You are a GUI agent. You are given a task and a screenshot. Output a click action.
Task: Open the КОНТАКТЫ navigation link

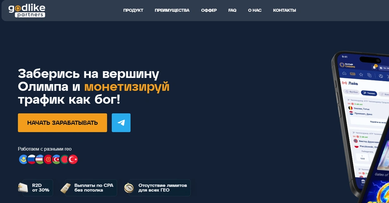point(284,10)
